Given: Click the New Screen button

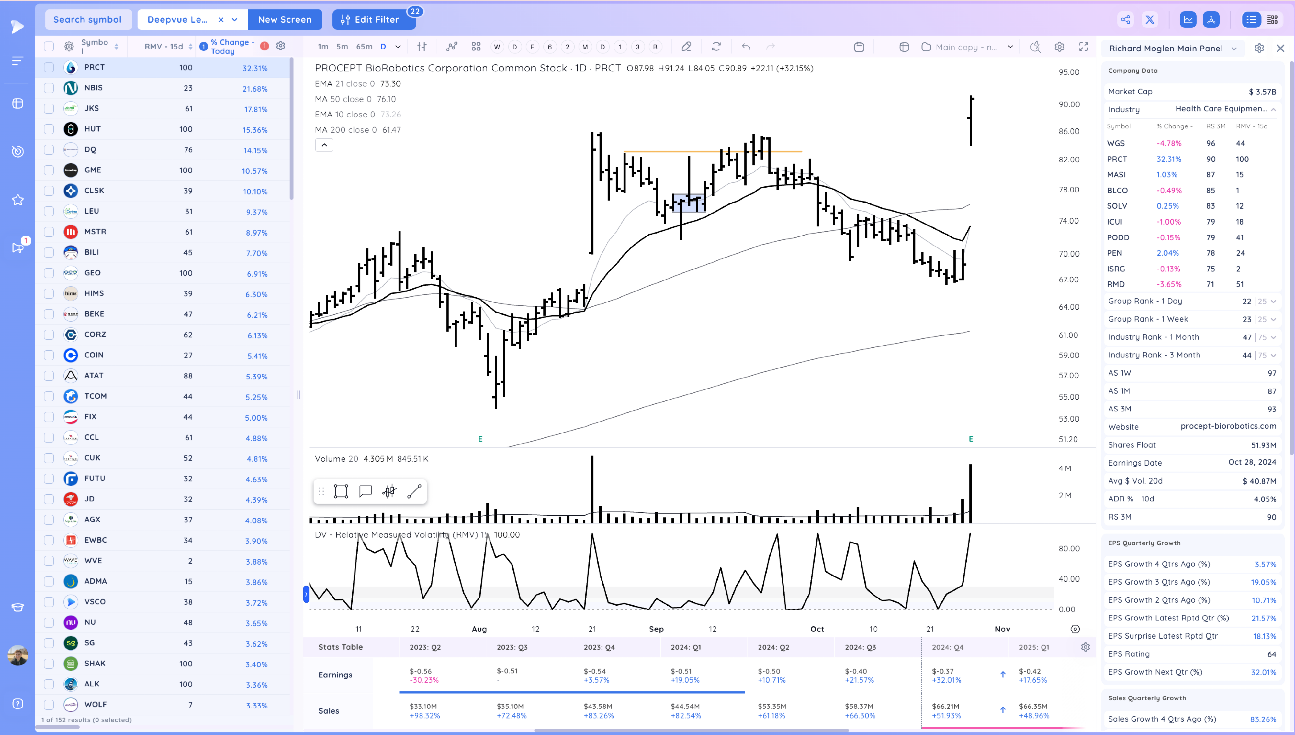Looking at the screenshot, I should pos(285,20).
